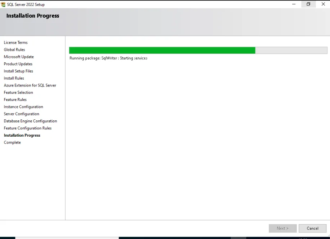Select Global Rules step in sidebar
This screenshot has height=239, width=330.
[14, 50]
